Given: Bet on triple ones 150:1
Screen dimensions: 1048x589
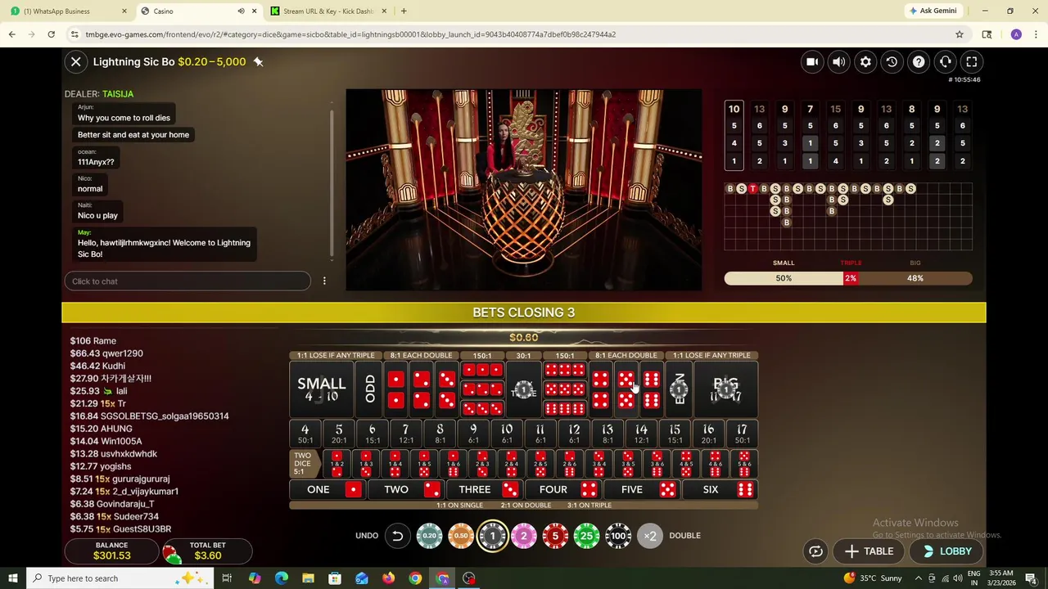Looking at the screenshot, I should (x=482, y=371).
